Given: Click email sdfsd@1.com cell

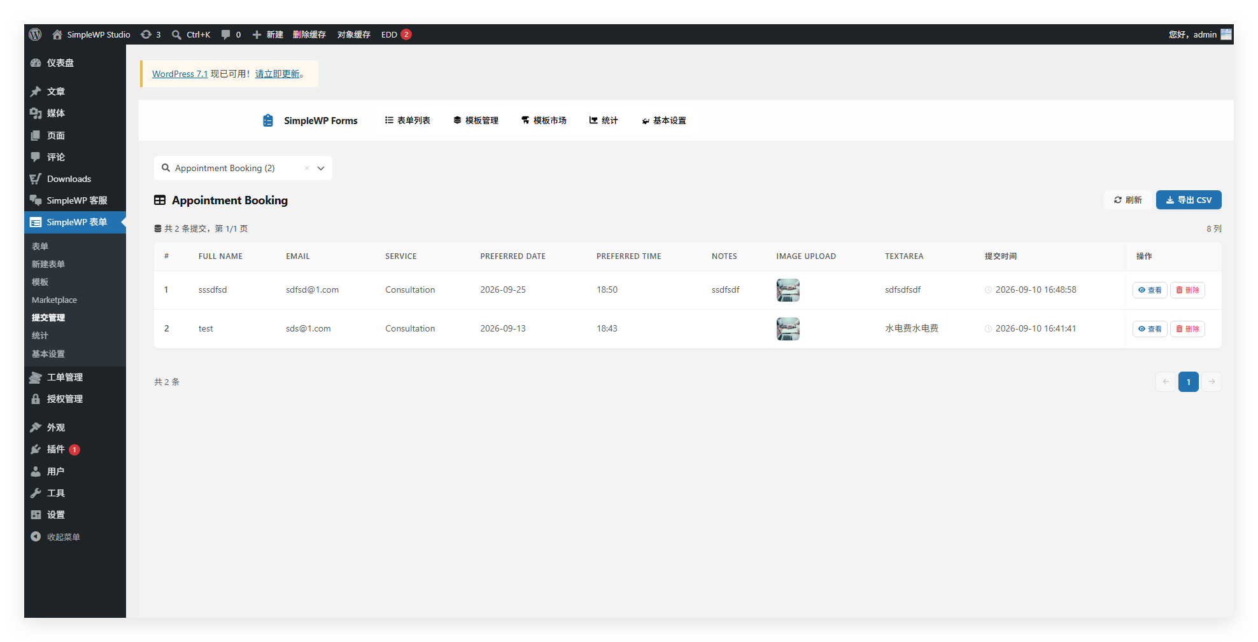Looking at the screenshot, I should [x=312, y=290].
